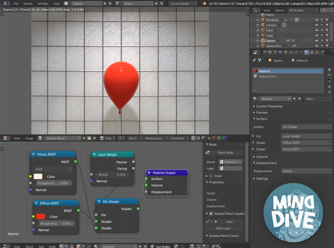Open the Render properties camera tab

pyautogui.click(x=265, y=52)
